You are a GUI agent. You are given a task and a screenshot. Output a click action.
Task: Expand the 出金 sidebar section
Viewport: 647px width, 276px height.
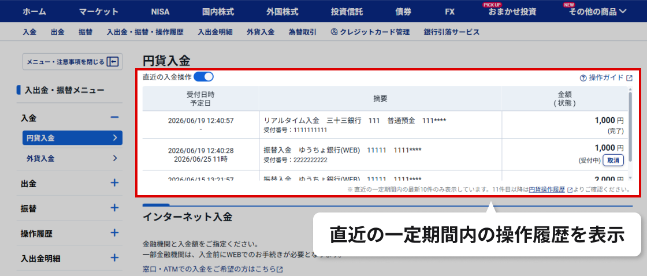coord(115,183)
